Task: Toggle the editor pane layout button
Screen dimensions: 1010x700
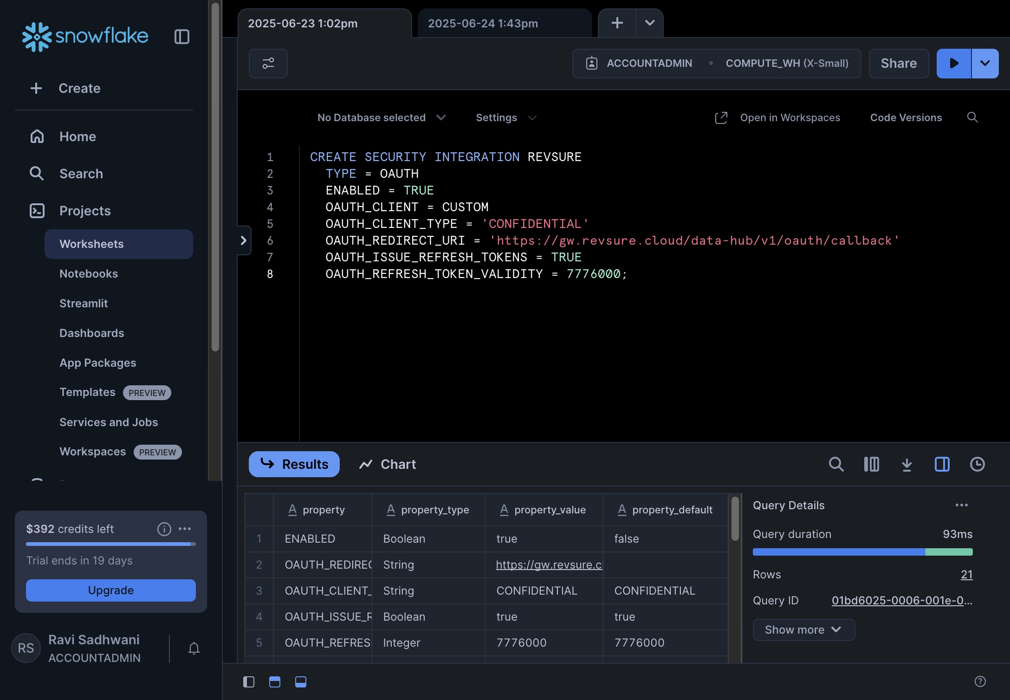Action: 275,681
